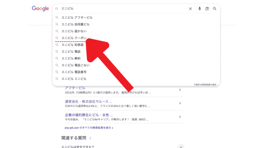Open options menu next to 関連する質問
Screen dimensions: 263x148
pos(90,138)
